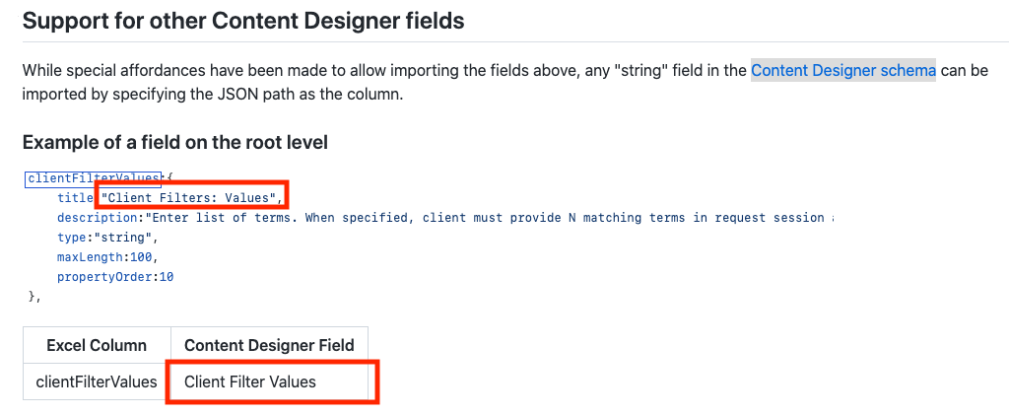Image resolution: width=1009 pixels, height=415 pixels.
Task: Click the closing brace of the code block
Action: 34,297
